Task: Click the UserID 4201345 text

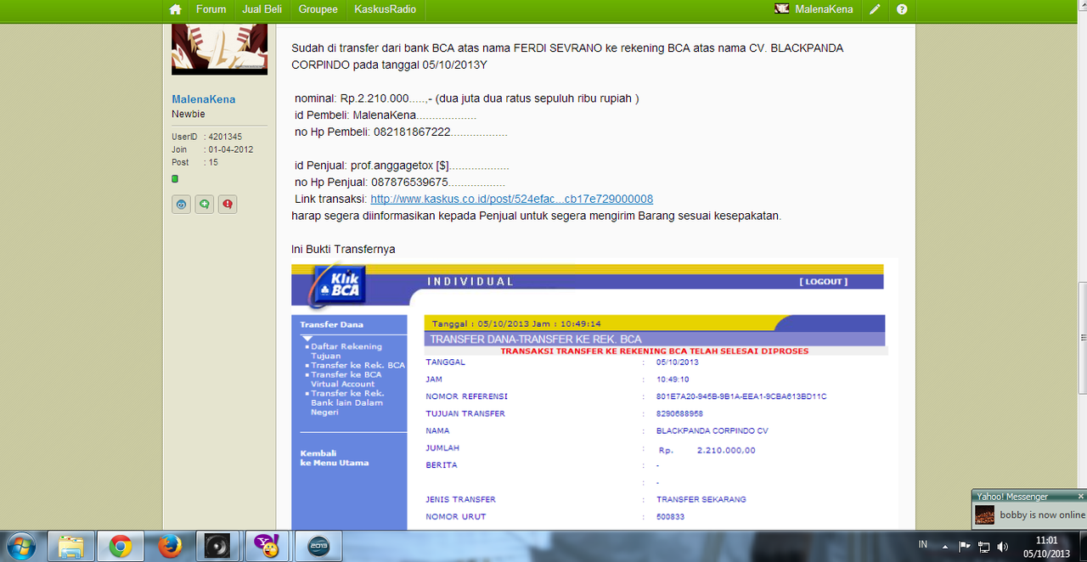Action: [x=206, y=137]
